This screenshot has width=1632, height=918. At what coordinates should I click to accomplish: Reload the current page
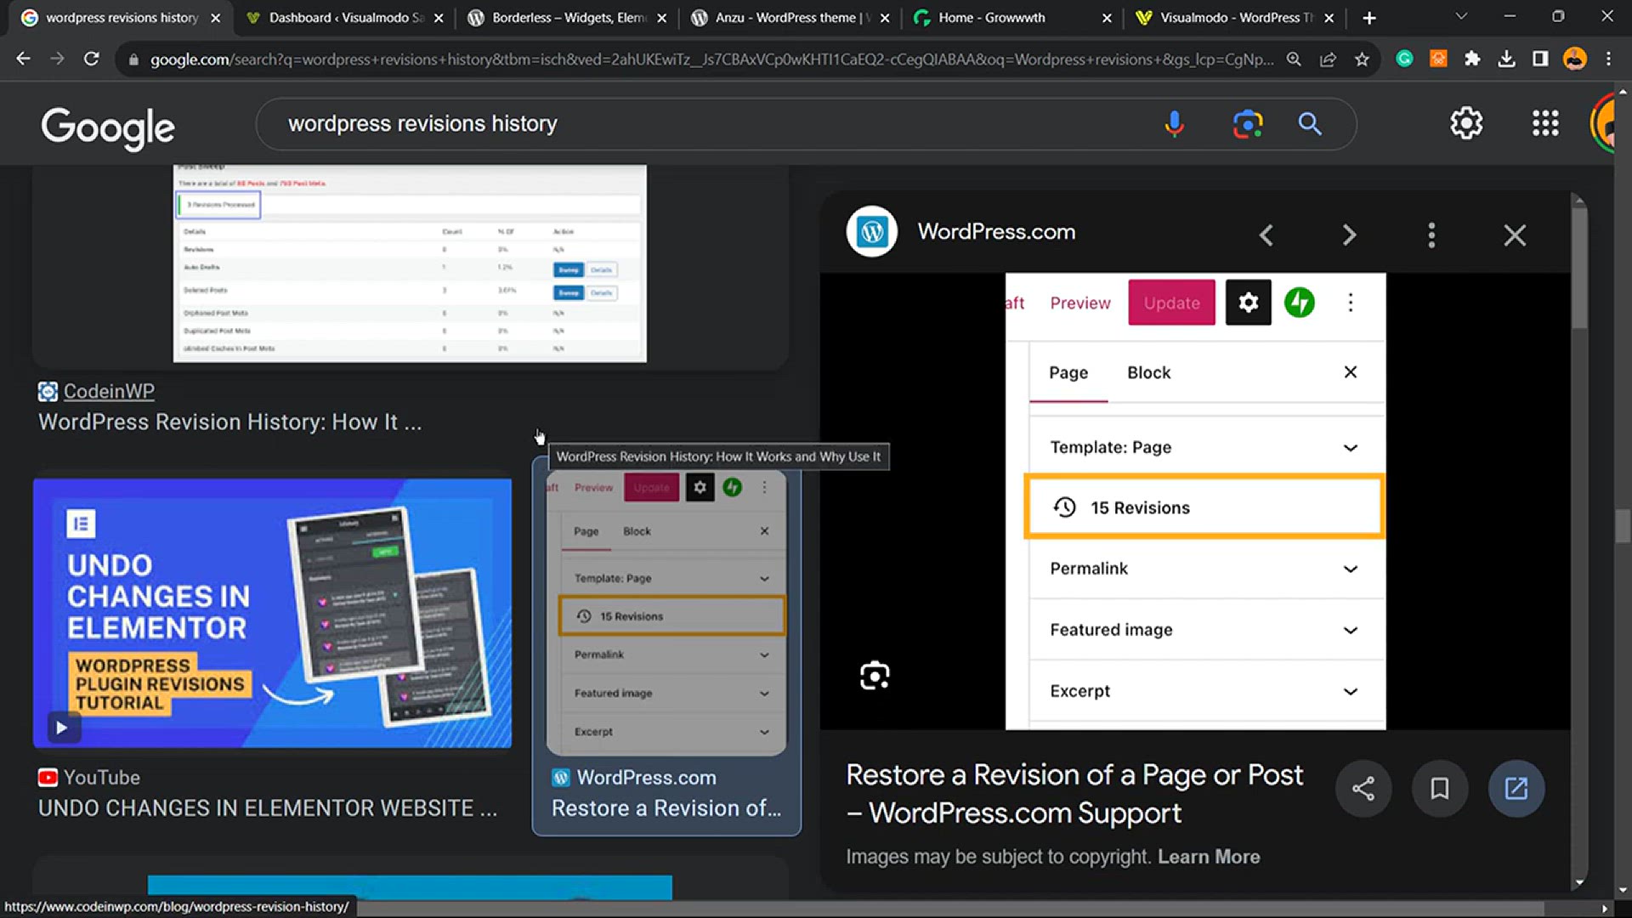(91, 59)
